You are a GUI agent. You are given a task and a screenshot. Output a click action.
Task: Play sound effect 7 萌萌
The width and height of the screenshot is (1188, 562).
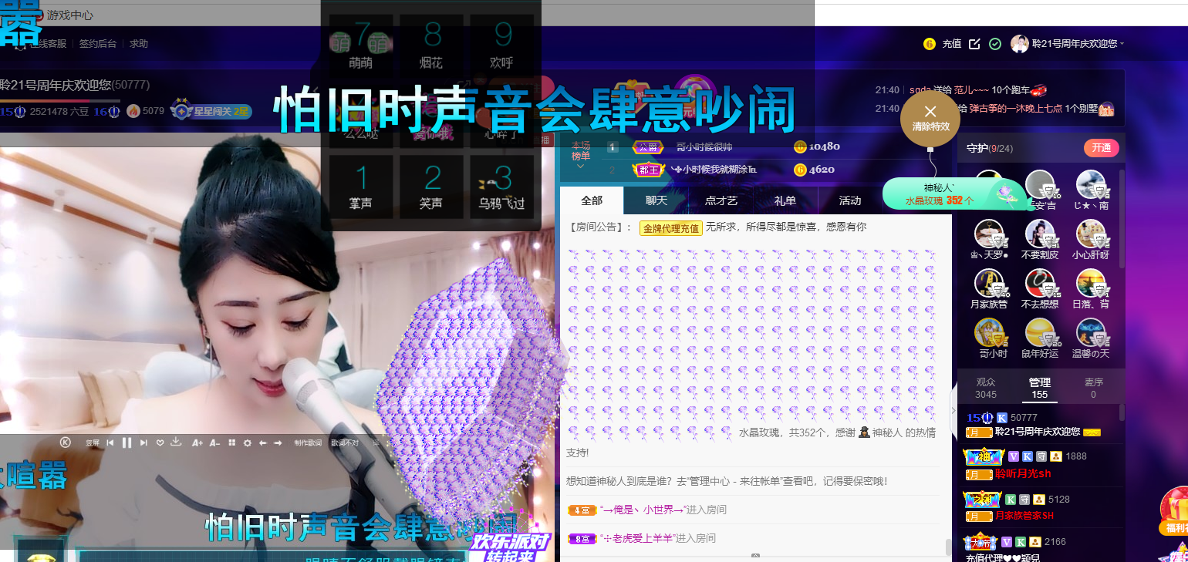tap(361, 45)
